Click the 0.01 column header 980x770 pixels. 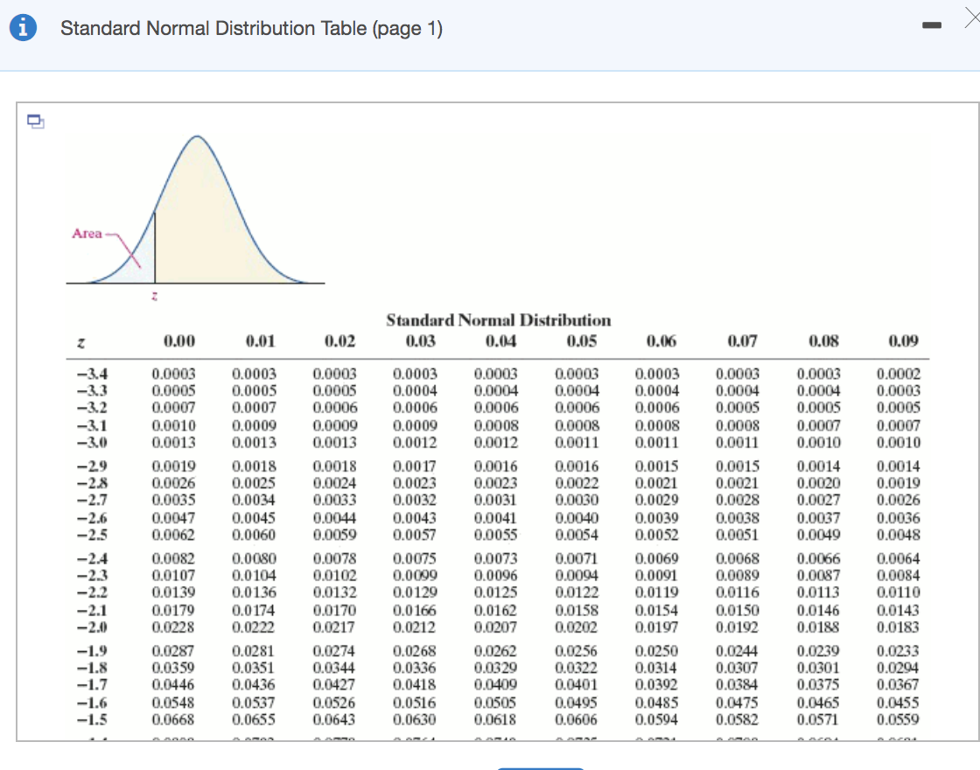[260, 340]
